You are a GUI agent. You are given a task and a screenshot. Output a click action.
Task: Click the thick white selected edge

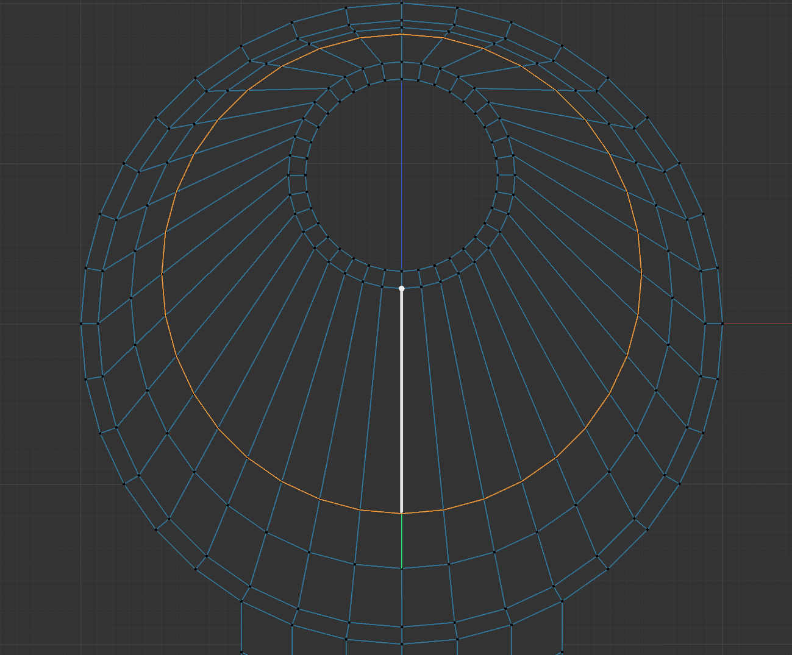point(401,401)
